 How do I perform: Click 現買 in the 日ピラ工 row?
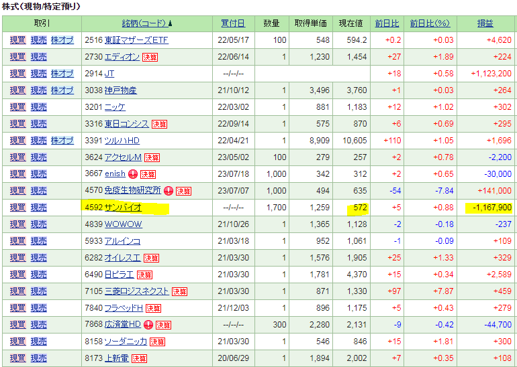pos(18,275)
